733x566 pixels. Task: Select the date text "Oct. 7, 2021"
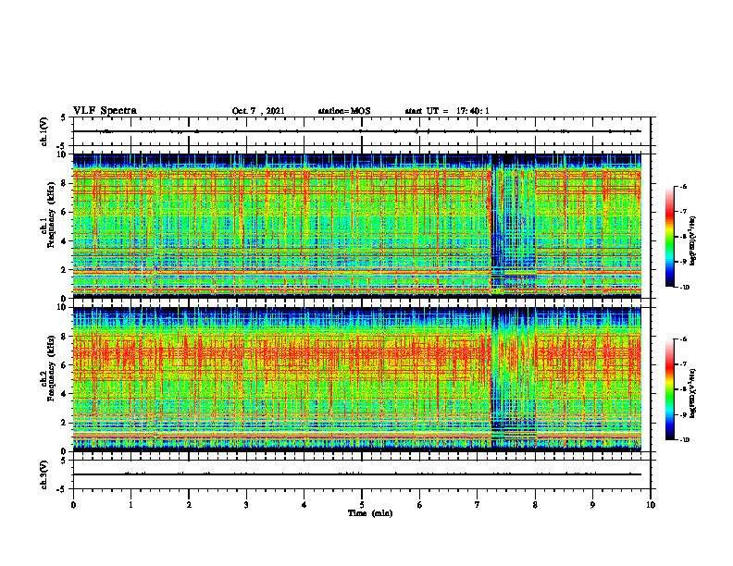click(258, 111)
